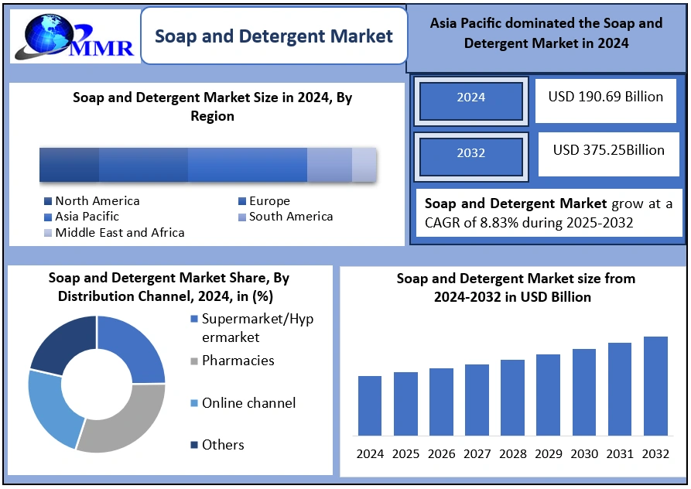This screenshot has width=691, height=489.
Task: Click the South America legend swatch
Action: (x=242, y=217)
